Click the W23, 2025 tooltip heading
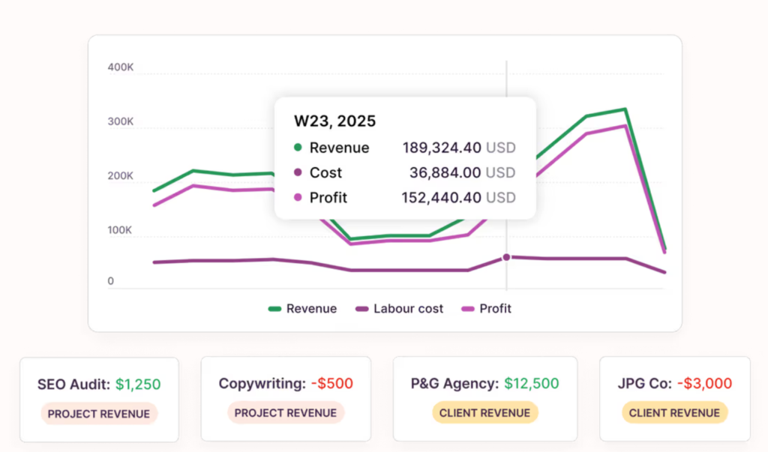768x452 pixels. 334,121
